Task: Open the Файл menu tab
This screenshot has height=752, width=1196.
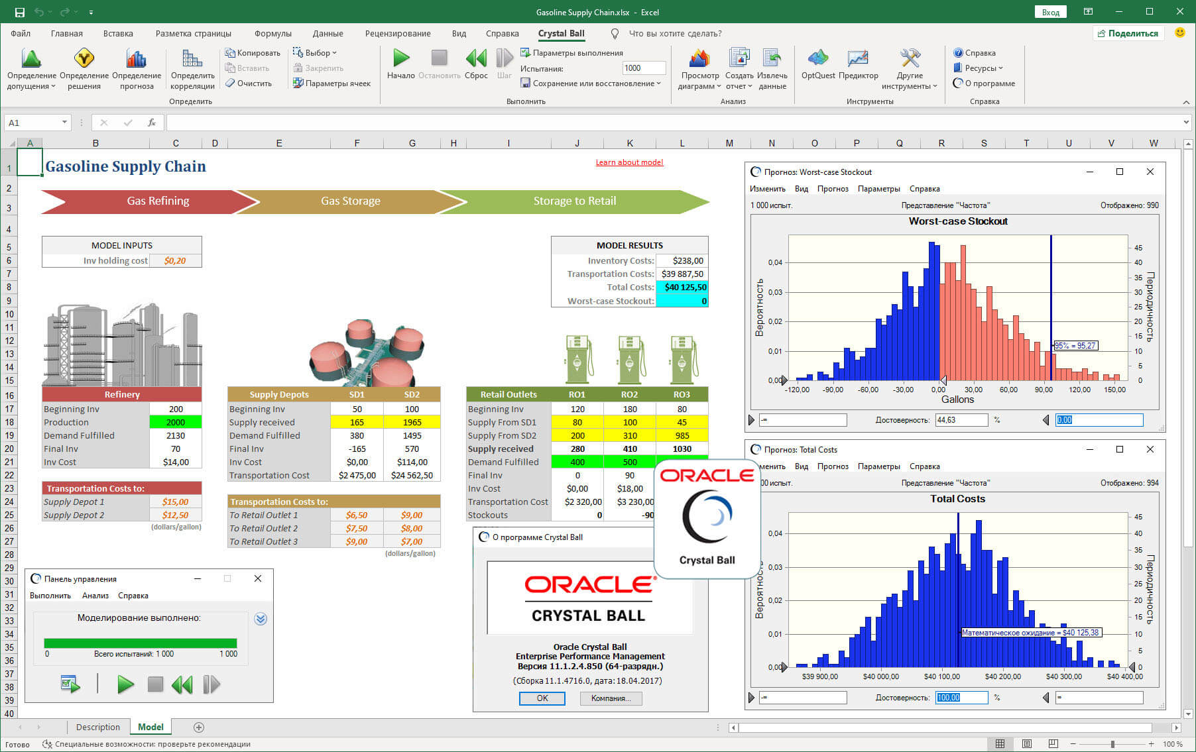Action: click(x=21, y=33)
